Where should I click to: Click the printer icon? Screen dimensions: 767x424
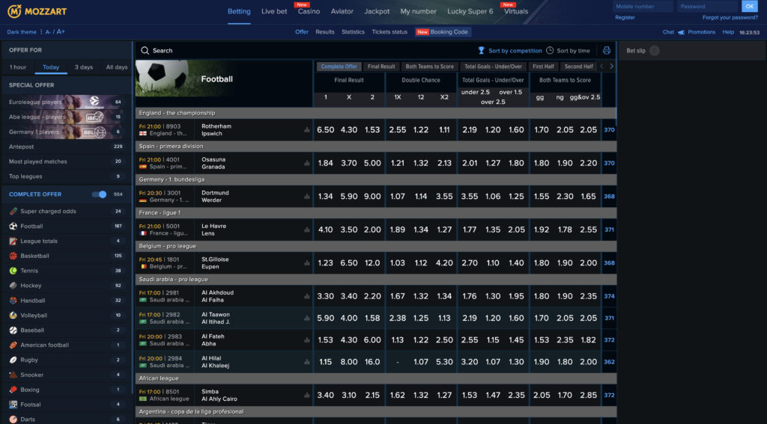click(x=607, y=50)
